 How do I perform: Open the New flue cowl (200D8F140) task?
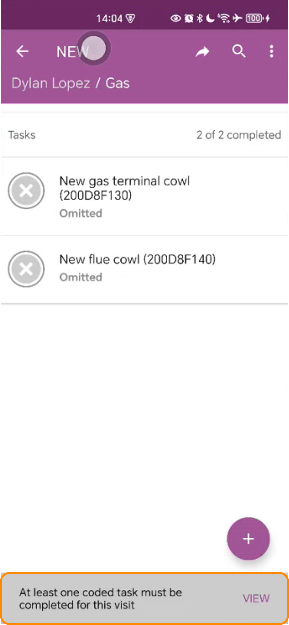(137, 259)
